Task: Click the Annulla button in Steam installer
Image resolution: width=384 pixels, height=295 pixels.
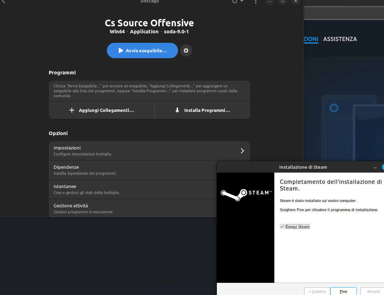Action: coord(373,291)
